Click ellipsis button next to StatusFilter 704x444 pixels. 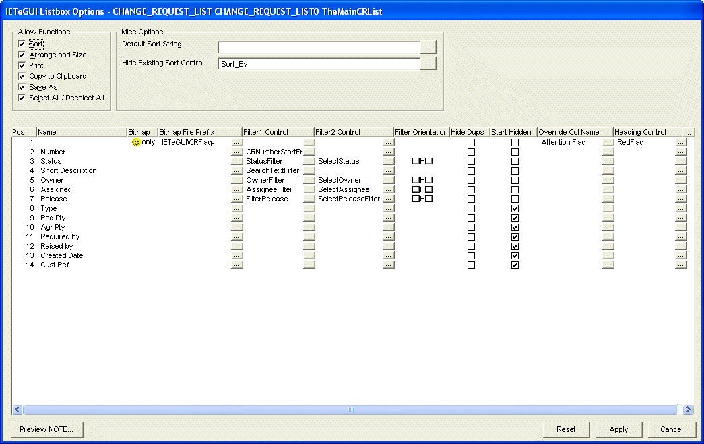[x=309, y=162]
